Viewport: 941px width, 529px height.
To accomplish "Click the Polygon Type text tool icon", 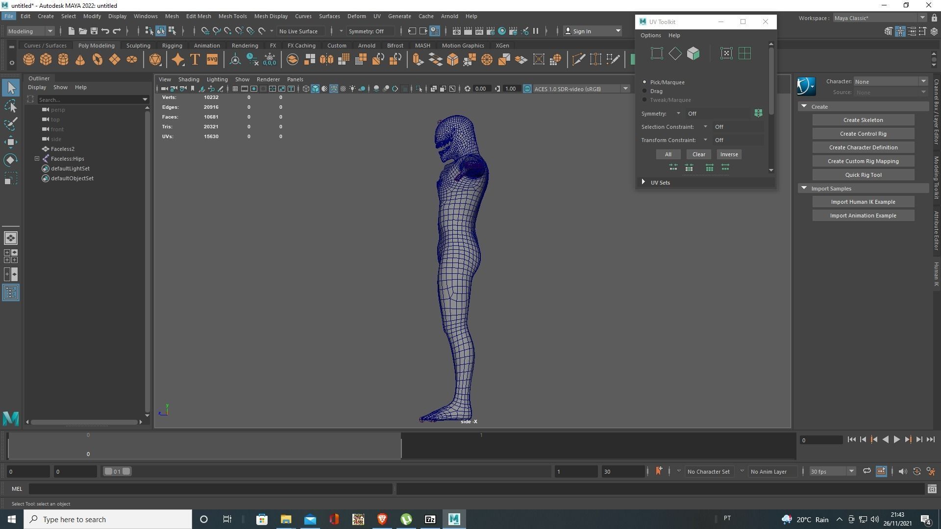I will point(195,60).
